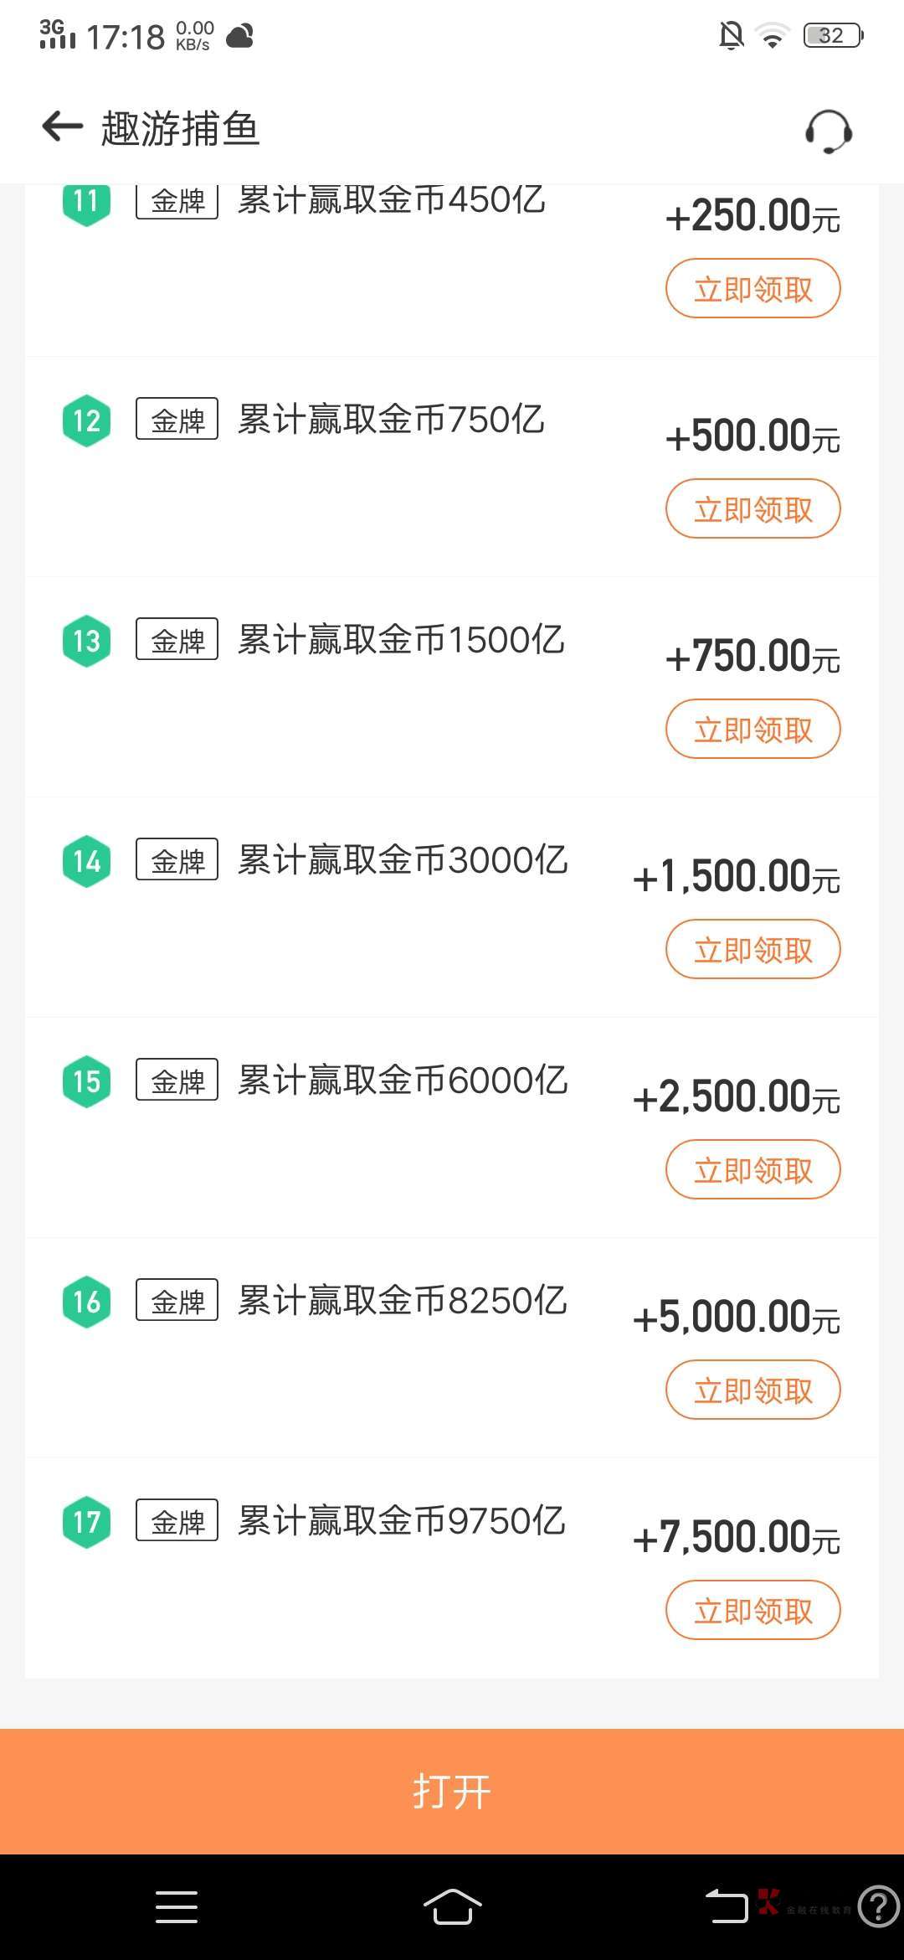Tap the green level 15 badge

coord(87,1081)
